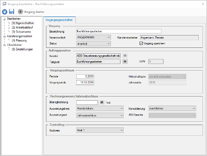Click the Vorgang starten play icon
The image size is (207, 156).
pos(20,12)
